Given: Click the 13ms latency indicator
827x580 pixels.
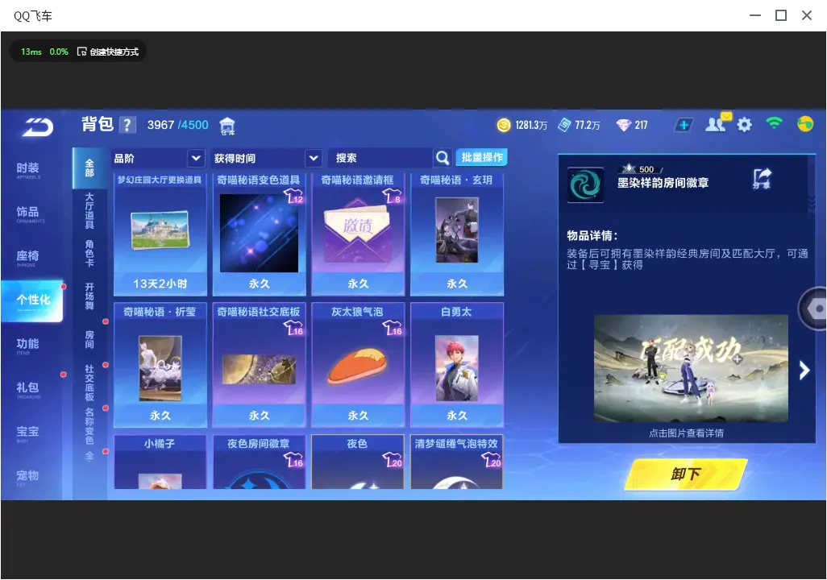Looking at the screenshot, I should (x=31, y=52).
